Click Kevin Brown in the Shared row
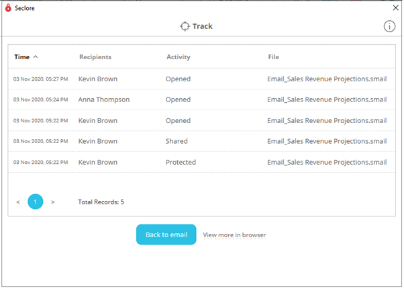This screenshot has width=404, height=289. coord(98,141)
